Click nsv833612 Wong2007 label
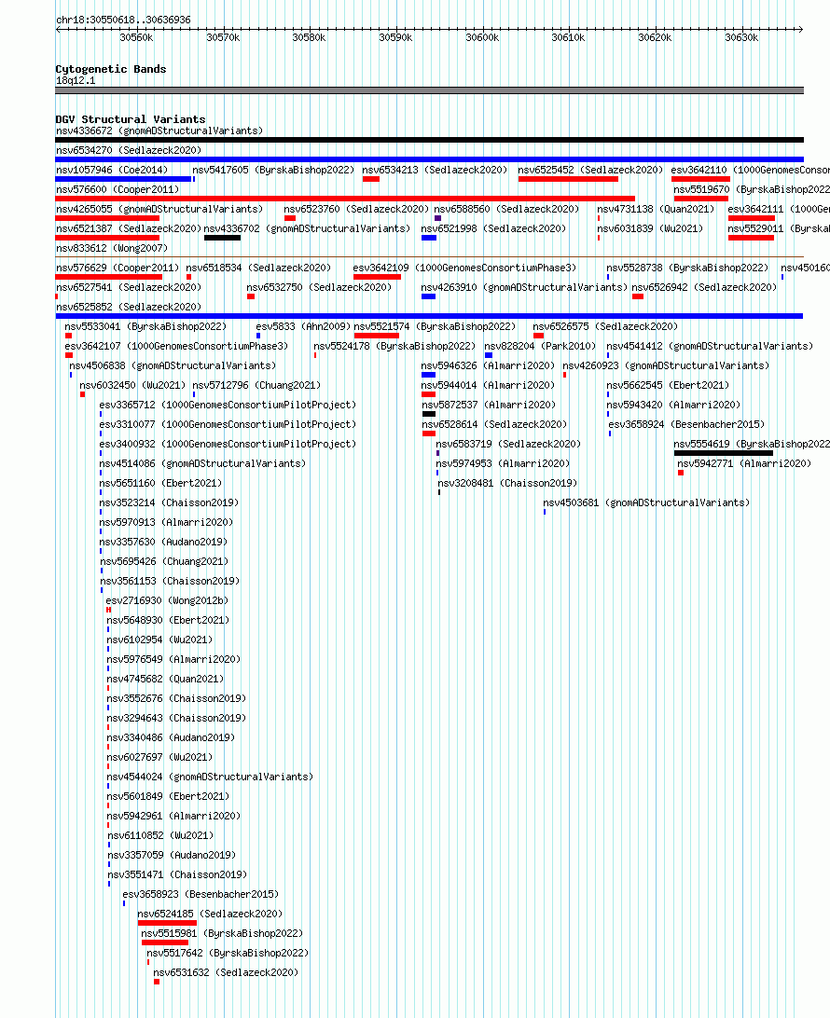The image size is (830, 1018). tap(112, 247)
